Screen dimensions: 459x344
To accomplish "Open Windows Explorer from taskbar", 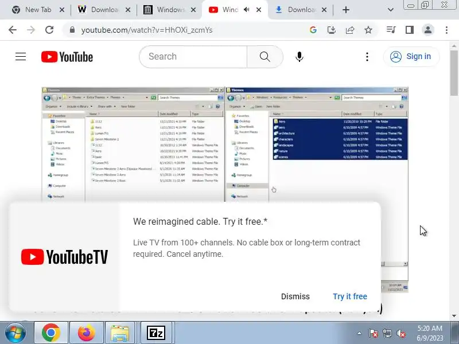I will [x=120, y=333].
